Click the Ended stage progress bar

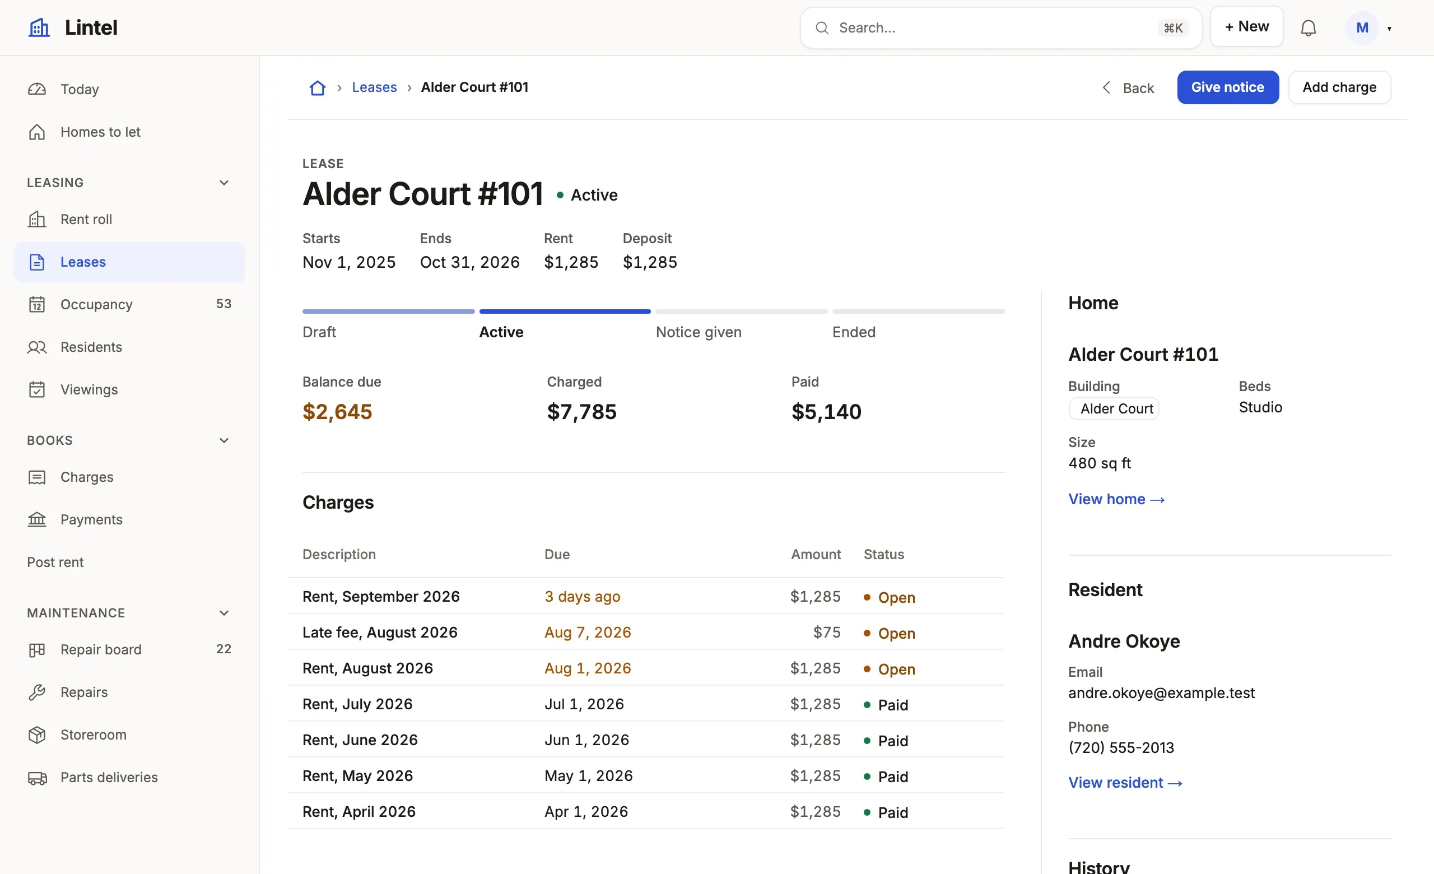pos(918,312)
